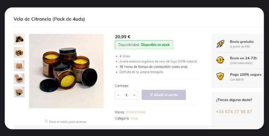This screenshot has height=136, width=269.
Task: Add the candle pack to the cart
Action: [164, 95]
